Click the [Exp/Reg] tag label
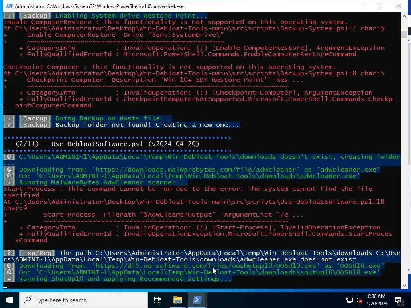 37,253
